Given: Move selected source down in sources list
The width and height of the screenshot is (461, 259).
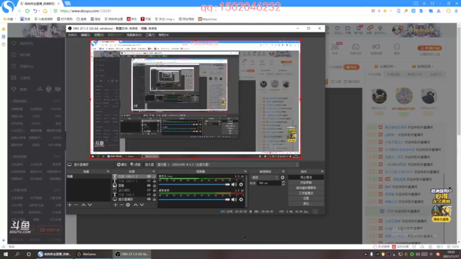Looking at the screenshot, I should 142,205.
